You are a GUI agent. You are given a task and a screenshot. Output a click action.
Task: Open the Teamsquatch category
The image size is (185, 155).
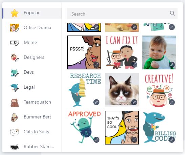point(32,102)
